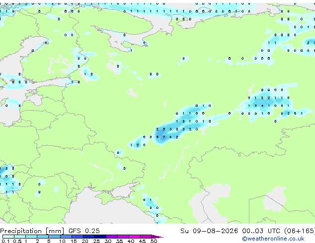This screenshot has width=315, height=243.
Task: Click the '30' legend scale label
Action: (x=108, y=241)
